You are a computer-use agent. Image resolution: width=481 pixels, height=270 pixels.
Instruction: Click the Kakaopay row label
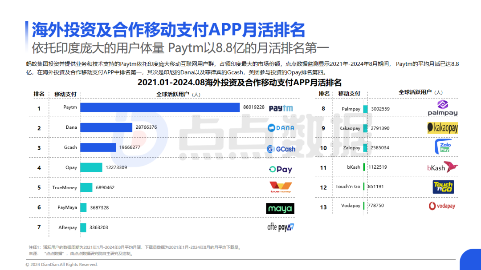tap(350, 128)
